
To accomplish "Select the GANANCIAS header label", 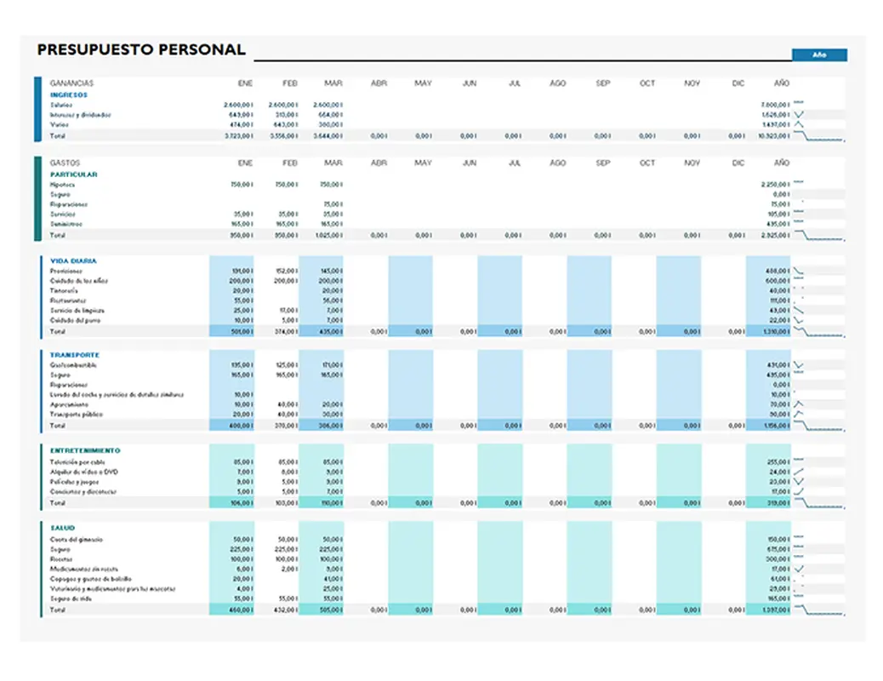I will [x=71, y=83].
